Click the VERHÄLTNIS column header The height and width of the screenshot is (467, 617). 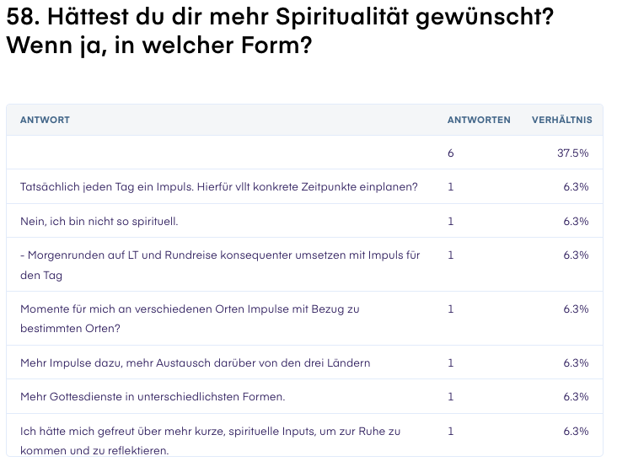click(x=562, y=120)
